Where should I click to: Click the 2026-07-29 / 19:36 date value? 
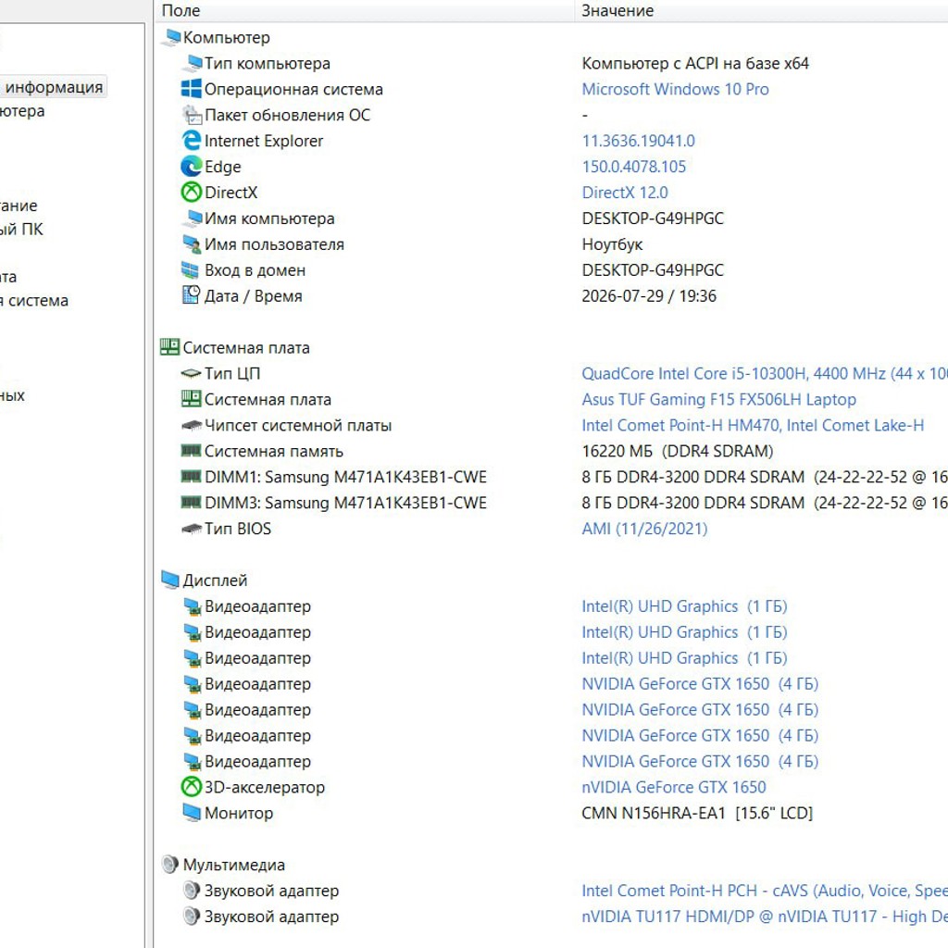[x=649, y=296]
